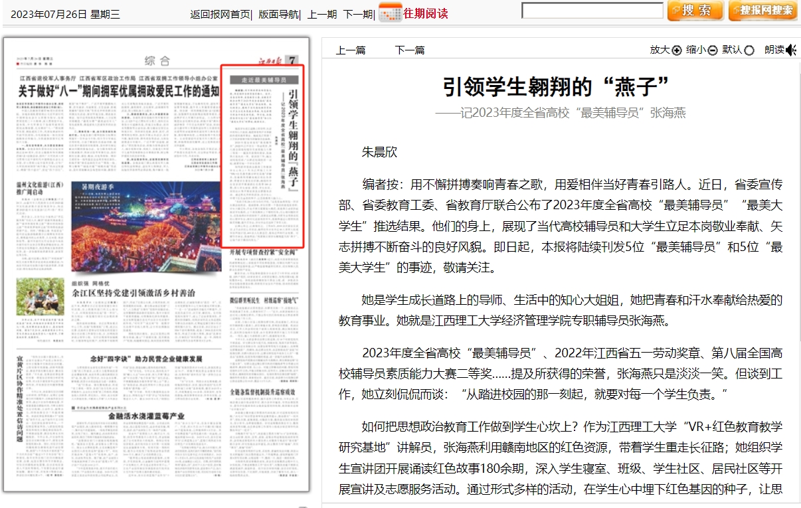
Task: Click the 朗读 speaker icon
Action: tap(791, 50)
